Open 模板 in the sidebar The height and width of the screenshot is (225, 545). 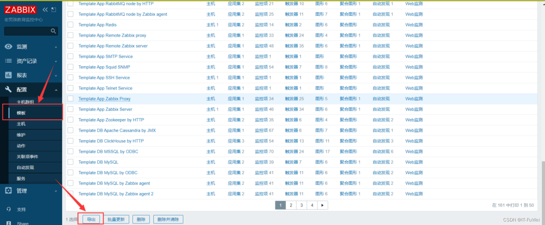21,113
